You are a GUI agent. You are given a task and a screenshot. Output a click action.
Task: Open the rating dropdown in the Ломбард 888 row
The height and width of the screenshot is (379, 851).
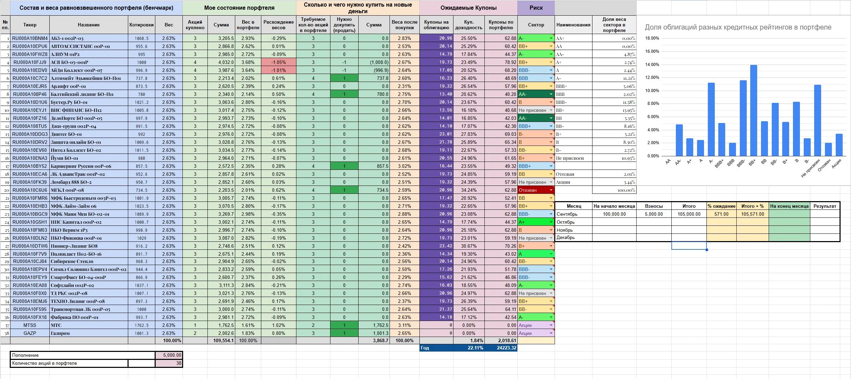551,182
